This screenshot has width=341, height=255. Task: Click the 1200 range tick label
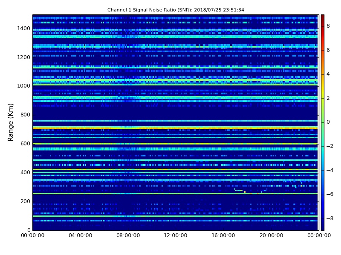tap(24, 57)
